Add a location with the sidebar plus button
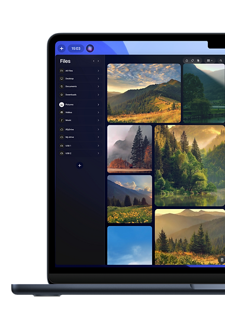The width and height of the screenshot is (225, 315). pos(80,166)
